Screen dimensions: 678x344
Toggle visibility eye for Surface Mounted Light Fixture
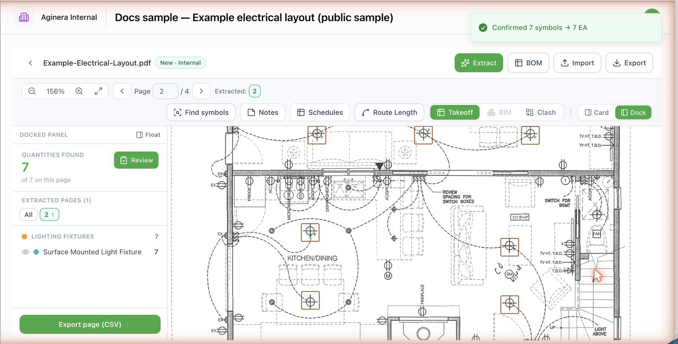pyautogui.click(x=25, y=252)
